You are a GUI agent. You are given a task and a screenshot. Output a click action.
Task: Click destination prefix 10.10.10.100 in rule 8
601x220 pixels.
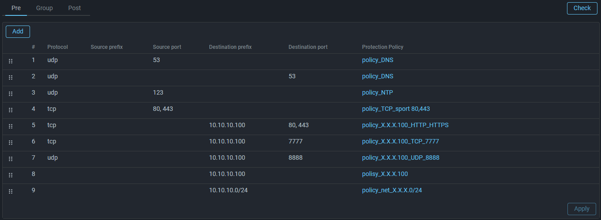(227, 174)
